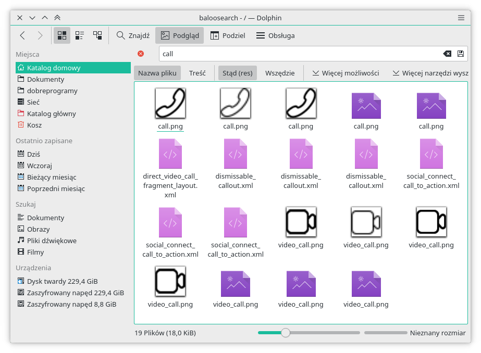Toggle the Podgląd preview panel
This screenshot has width=481, height=353.
[179, 35]
